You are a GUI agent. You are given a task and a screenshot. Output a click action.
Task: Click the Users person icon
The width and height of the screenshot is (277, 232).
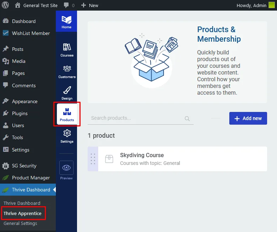[6, 125]
